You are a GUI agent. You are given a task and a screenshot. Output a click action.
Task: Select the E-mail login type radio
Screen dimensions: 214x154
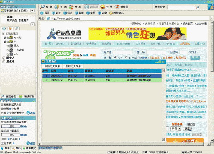pos(126,57)
